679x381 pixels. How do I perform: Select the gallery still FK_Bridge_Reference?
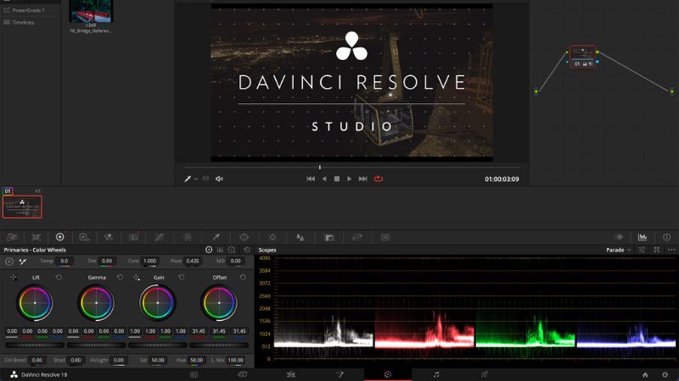click(91, 12)
